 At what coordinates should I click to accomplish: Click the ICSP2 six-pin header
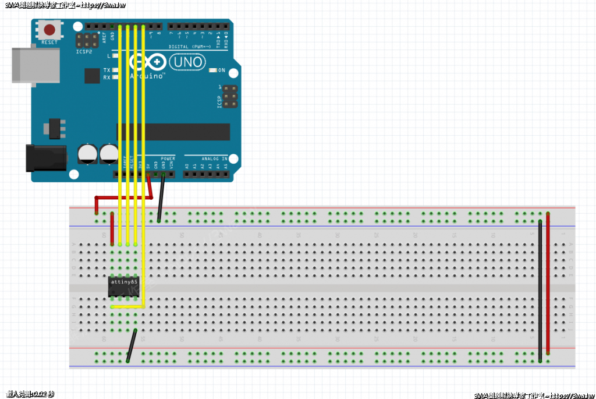87,40
